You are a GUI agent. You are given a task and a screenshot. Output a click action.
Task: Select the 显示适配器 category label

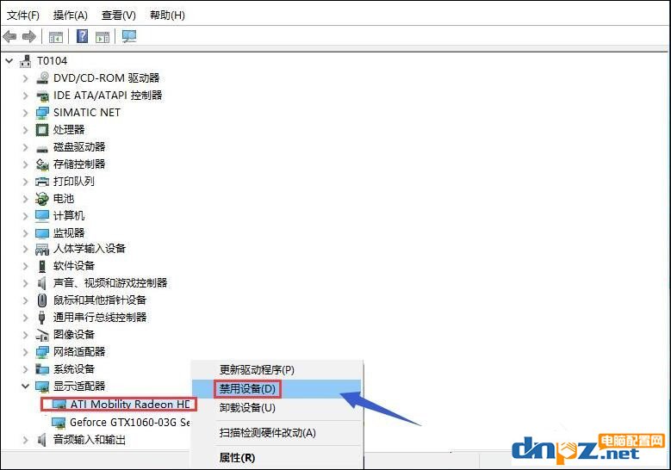click(x=79, y=387)
